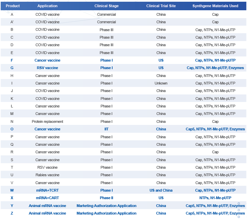This screenshot has width=247, height=219.
Task: Click 'US' trial site in product X row
Action: click(161, 198)
